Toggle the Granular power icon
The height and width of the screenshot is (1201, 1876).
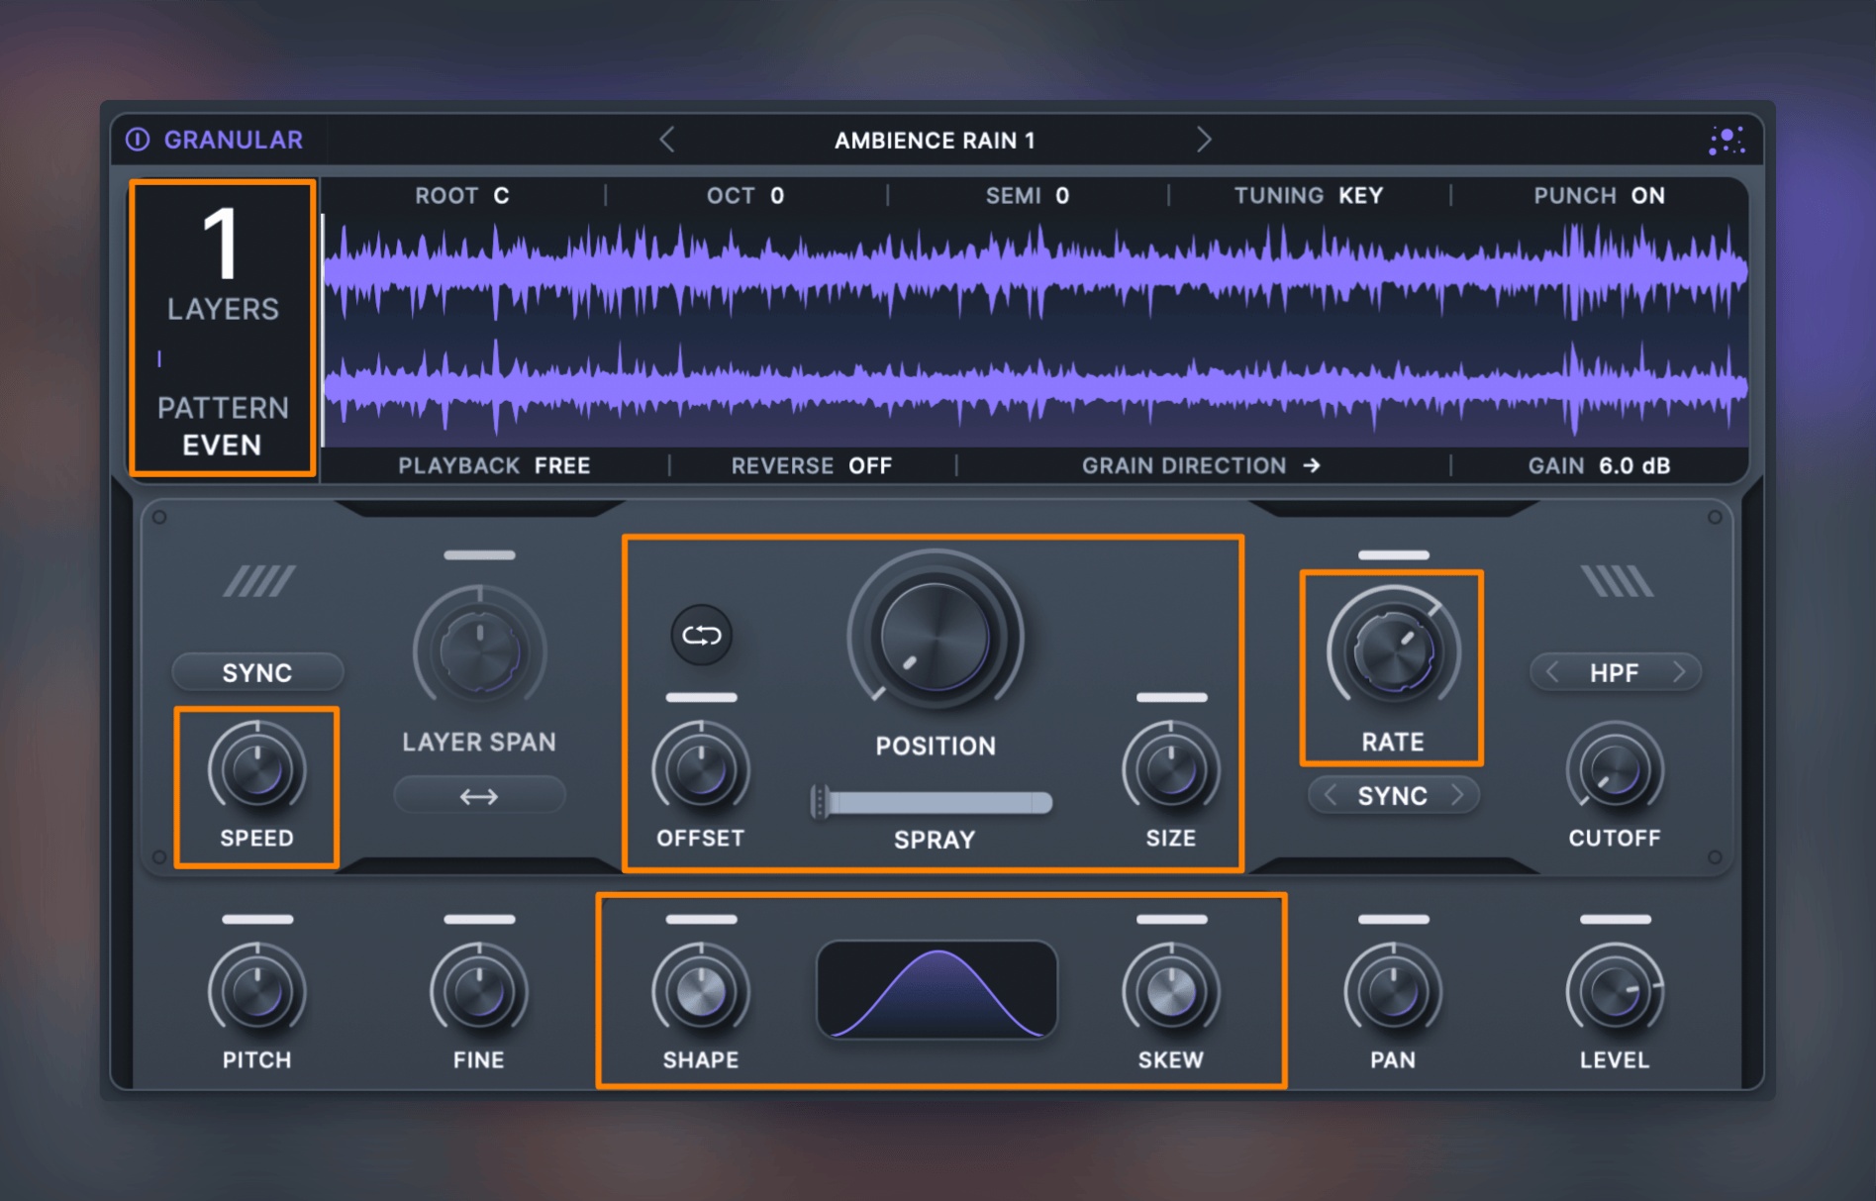click(x=138, y=140)
